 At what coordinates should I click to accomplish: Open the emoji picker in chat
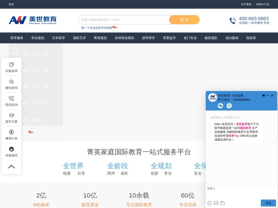209,203
